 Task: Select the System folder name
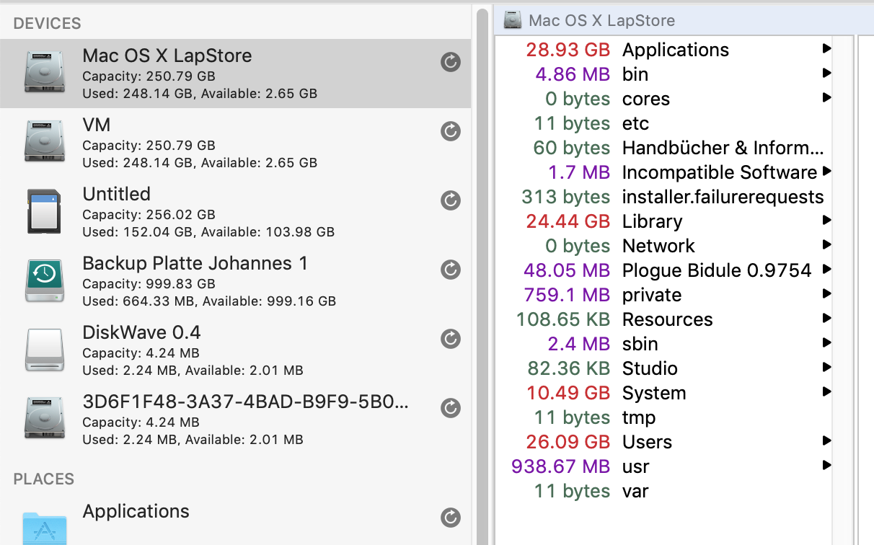point(654,393)
